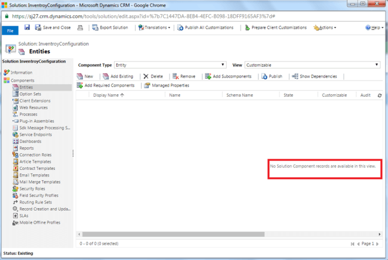
Task: Select Mobile Offline Profiles in the tree
Action: click(x=36, y=222)
